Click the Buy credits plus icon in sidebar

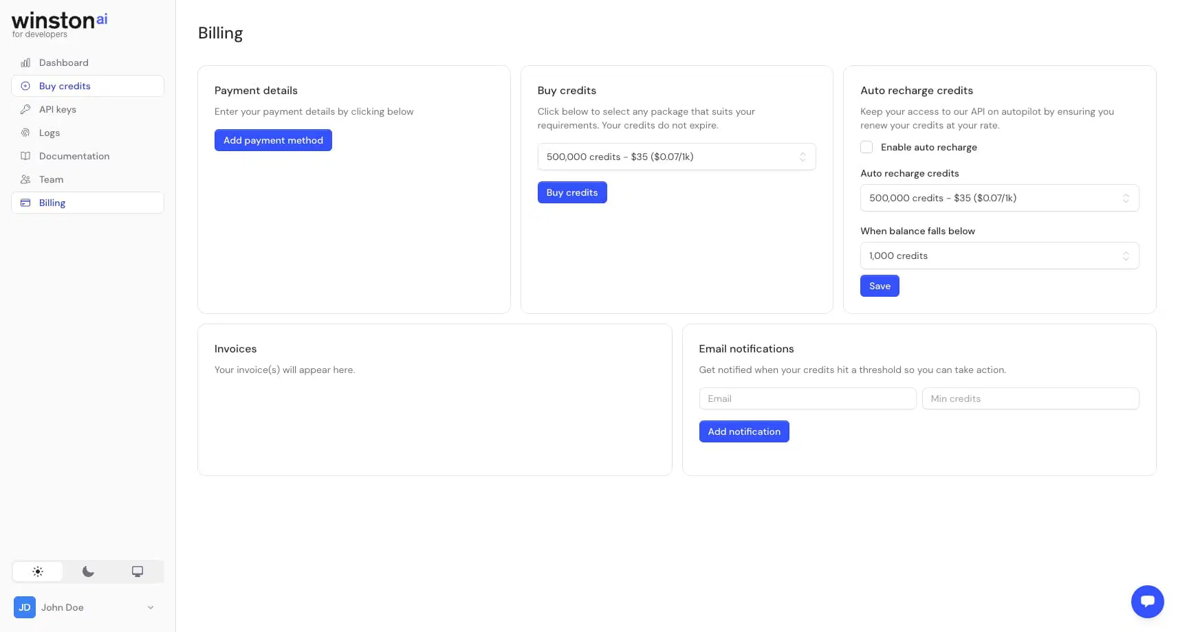point(25,86)
